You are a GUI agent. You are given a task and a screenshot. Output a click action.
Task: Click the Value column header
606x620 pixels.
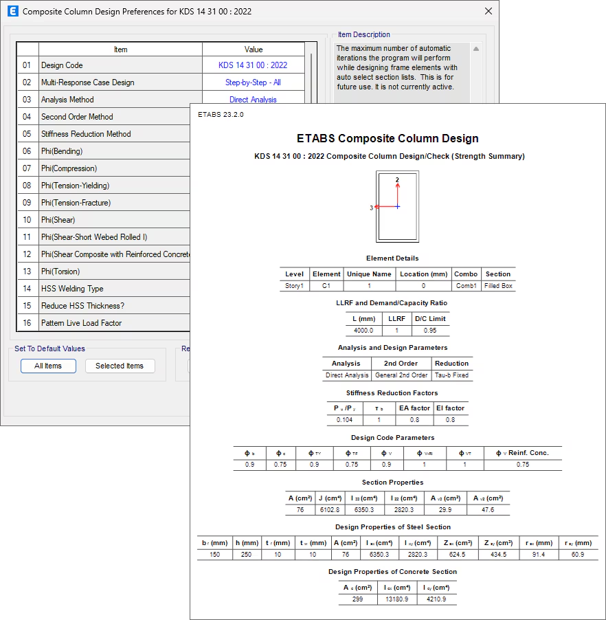(x=254, y=49)
